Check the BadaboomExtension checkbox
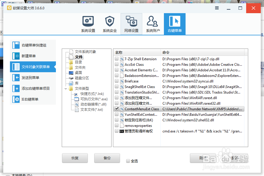 coord(116,75)
